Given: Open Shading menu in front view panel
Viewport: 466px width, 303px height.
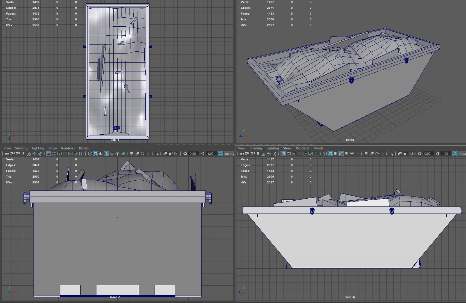Looking at the screenshot, I should pos(21,148).
